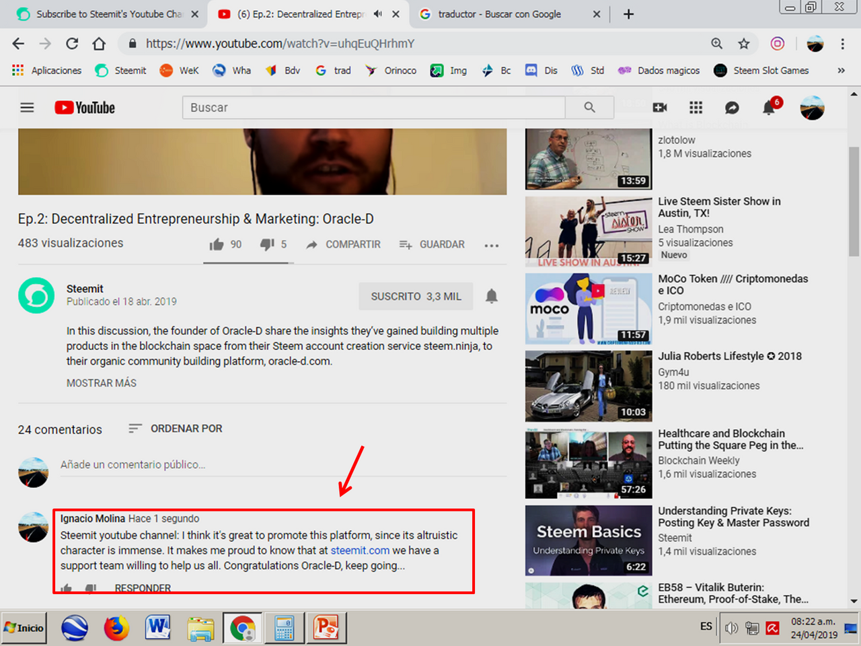Open the Chrome three-dot menu

[843, 44]
